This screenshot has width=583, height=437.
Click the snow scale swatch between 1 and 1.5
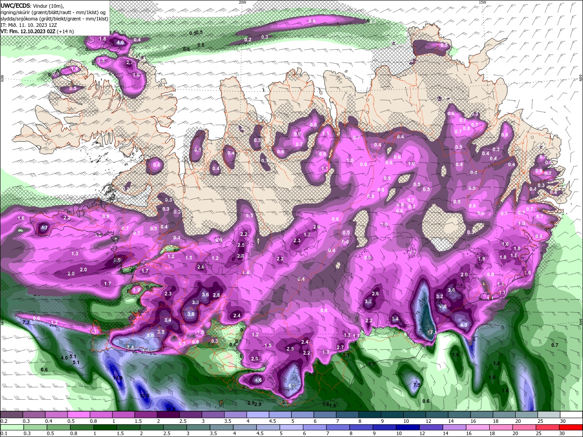click(x=123, y=415)
